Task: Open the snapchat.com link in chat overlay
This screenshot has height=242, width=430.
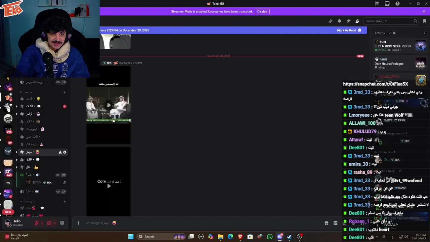Action: pyautogui.click(x=375, y=84)
